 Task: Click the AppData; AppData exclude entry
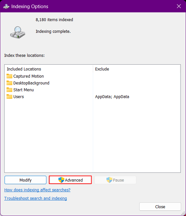click(x=112, y=97)
